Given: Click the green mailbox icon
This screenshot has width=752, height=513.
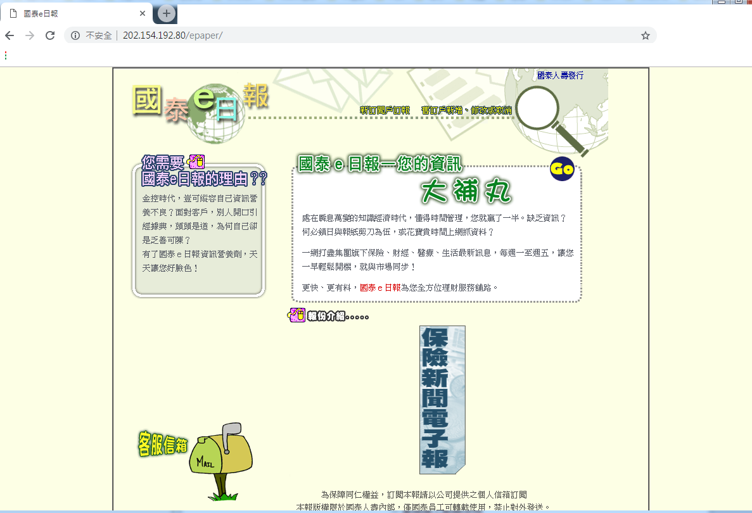Looking at the screenshot, I should 220,461.
